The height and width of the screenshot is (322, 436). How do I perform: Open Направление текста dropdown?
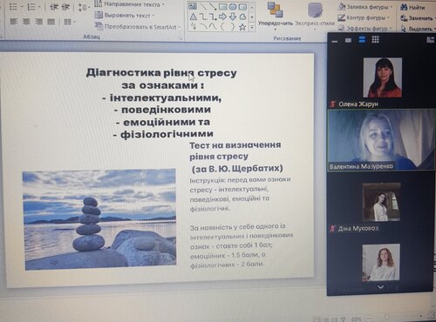coord(130,4)
